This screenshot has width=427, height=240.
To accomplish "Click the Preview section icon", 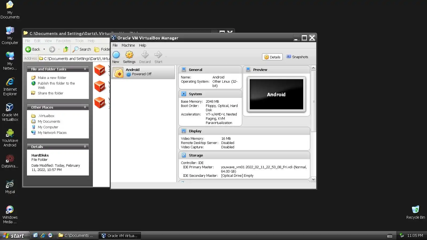I will tap(248, 70).
